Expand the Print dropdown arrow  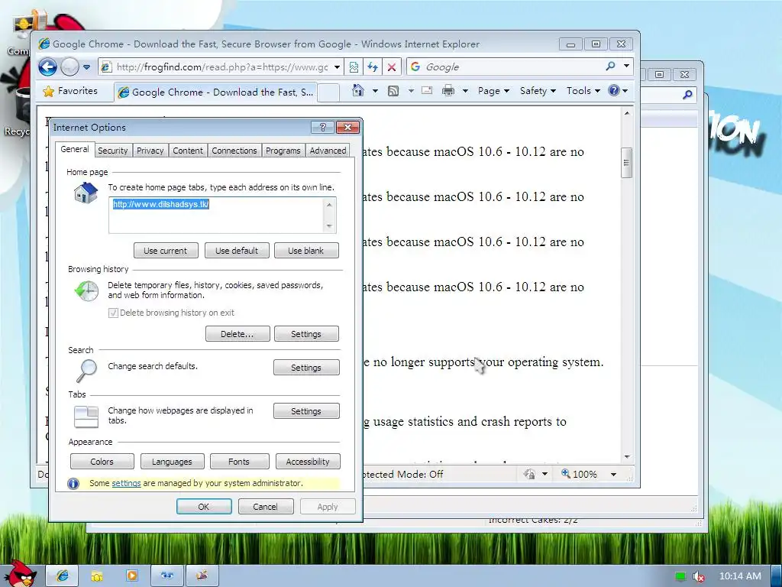[465, 91]
